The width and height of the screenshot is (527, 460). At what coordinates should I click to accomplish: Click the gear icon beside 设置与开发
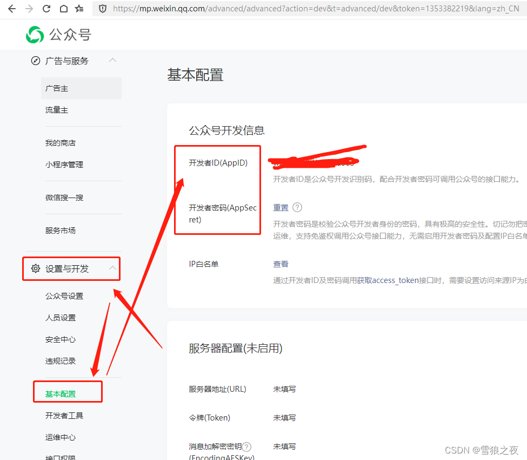coord(36,268)
